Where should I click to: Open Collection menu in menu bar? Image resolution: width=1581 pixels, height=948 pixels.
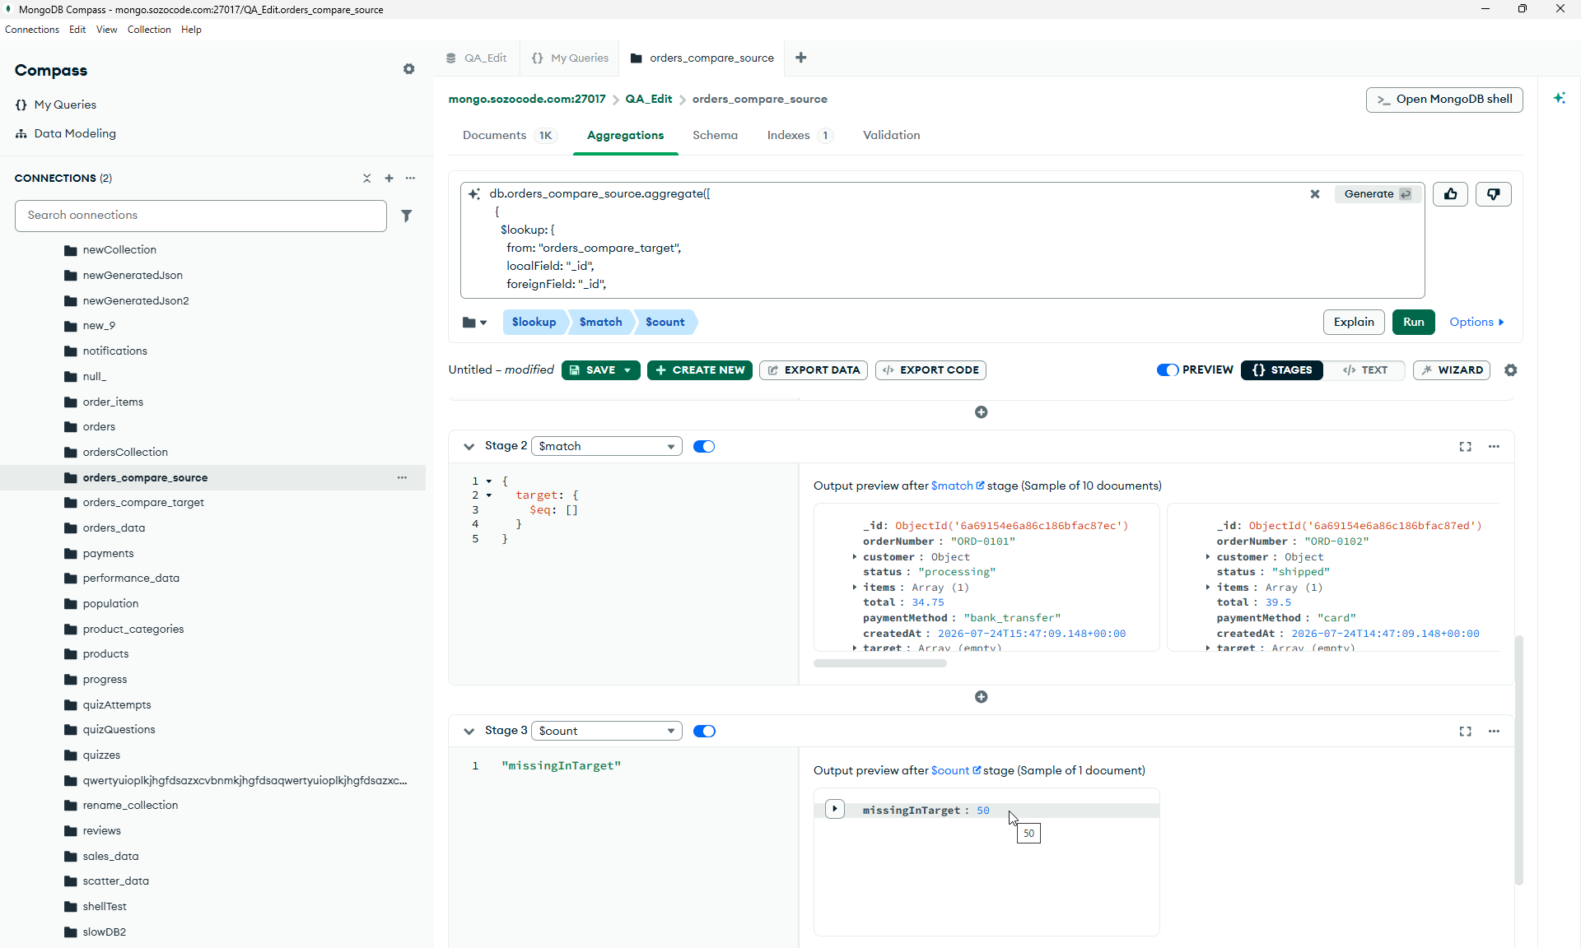point(149,30)
